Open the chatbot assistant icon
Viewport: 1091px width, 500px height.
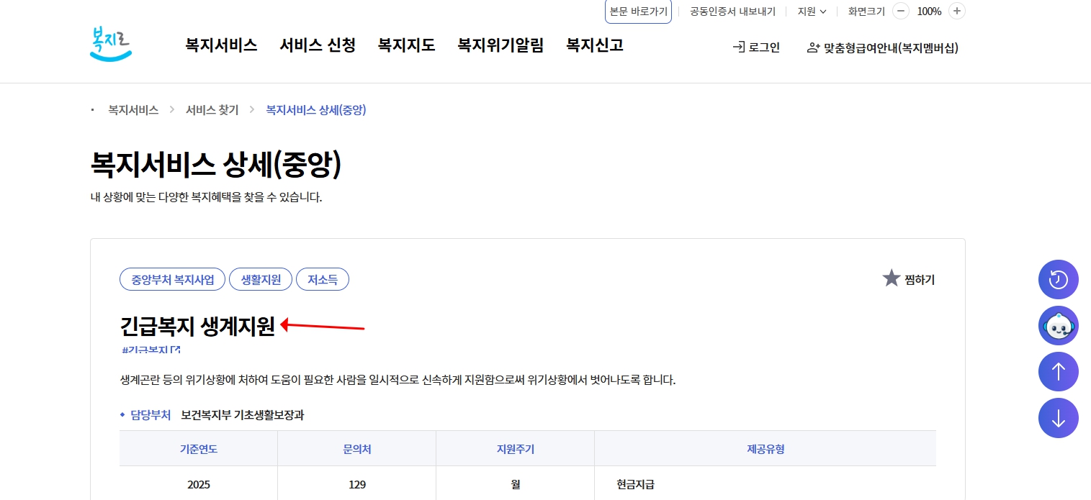pyautogui.click(x=1058, y=325)
